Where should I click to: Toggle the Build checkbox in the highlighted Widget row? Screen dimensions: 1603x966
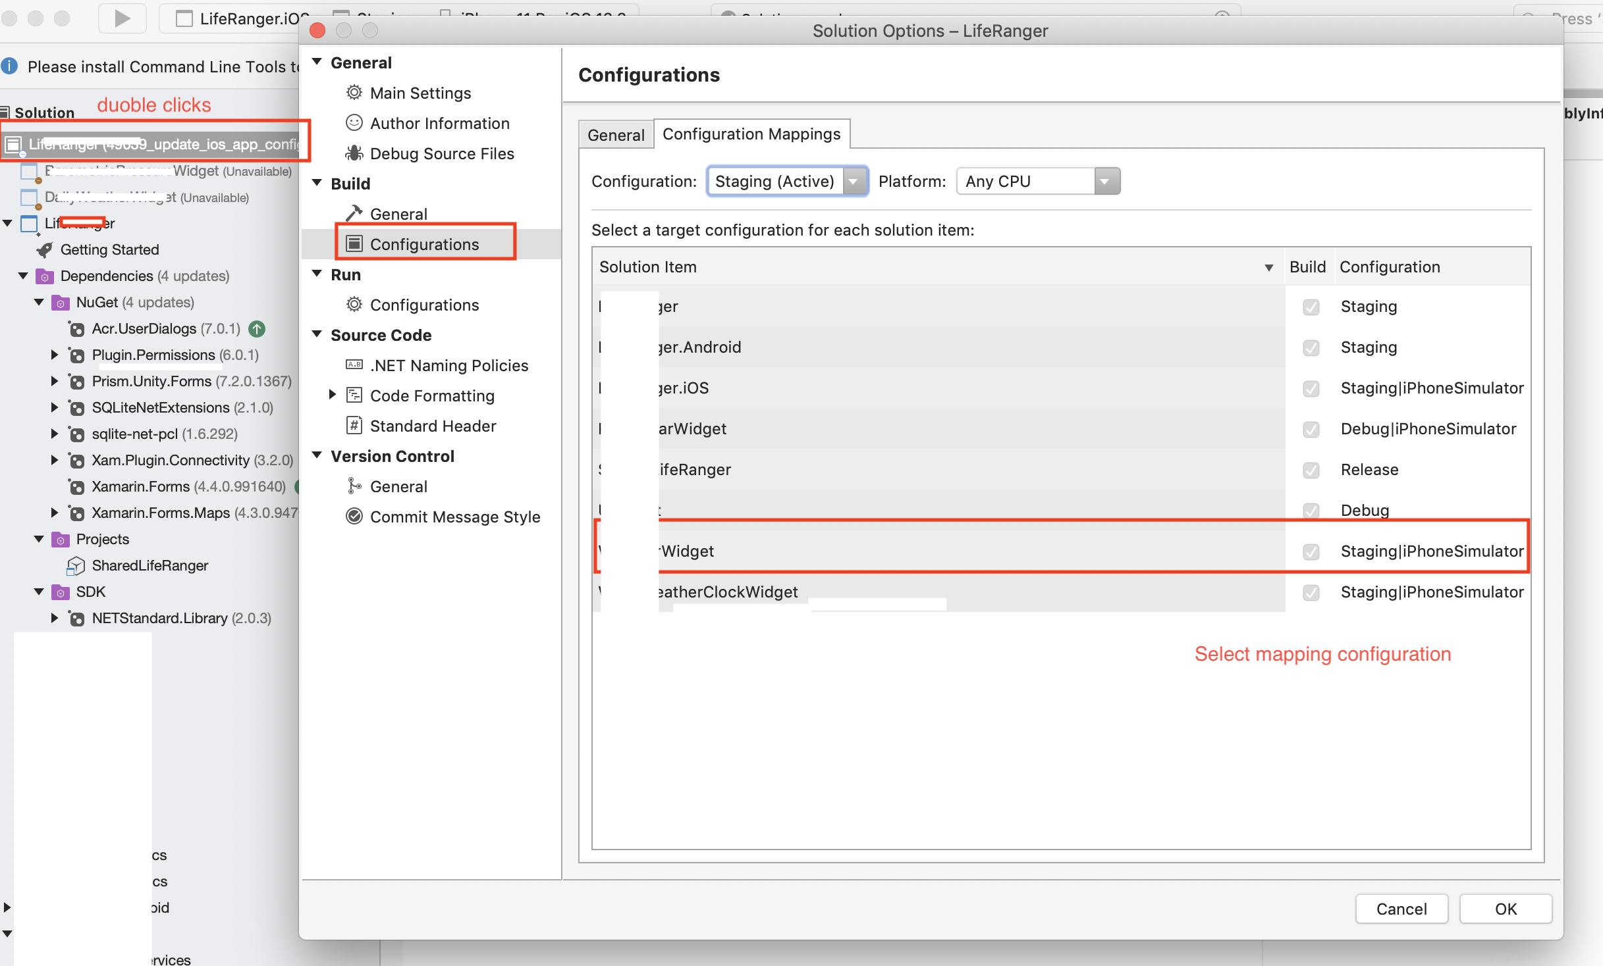1311,551
